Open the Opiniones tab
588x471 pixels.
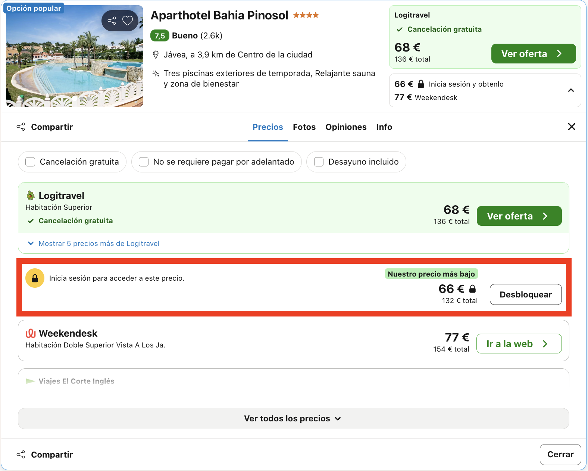click(346, 127)
